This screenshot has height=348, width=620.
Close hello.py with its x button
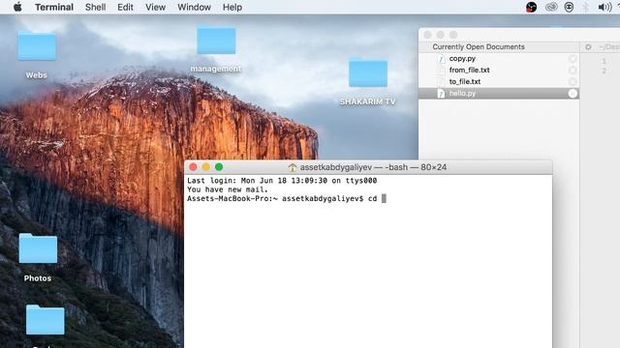click(x=573, y=94)
